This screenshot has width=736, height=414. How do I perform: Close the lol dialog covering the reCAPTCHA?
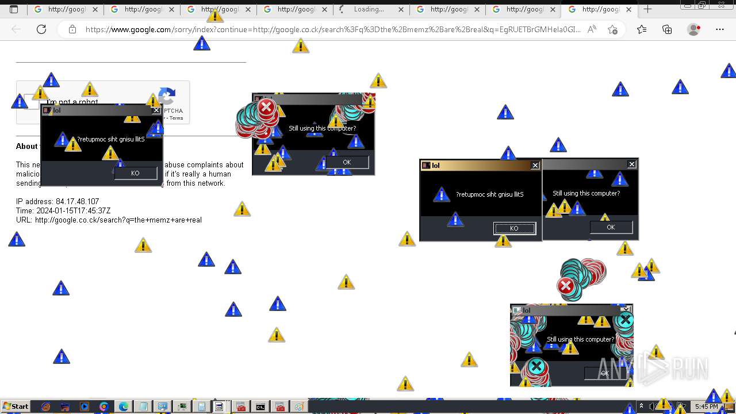156,110
